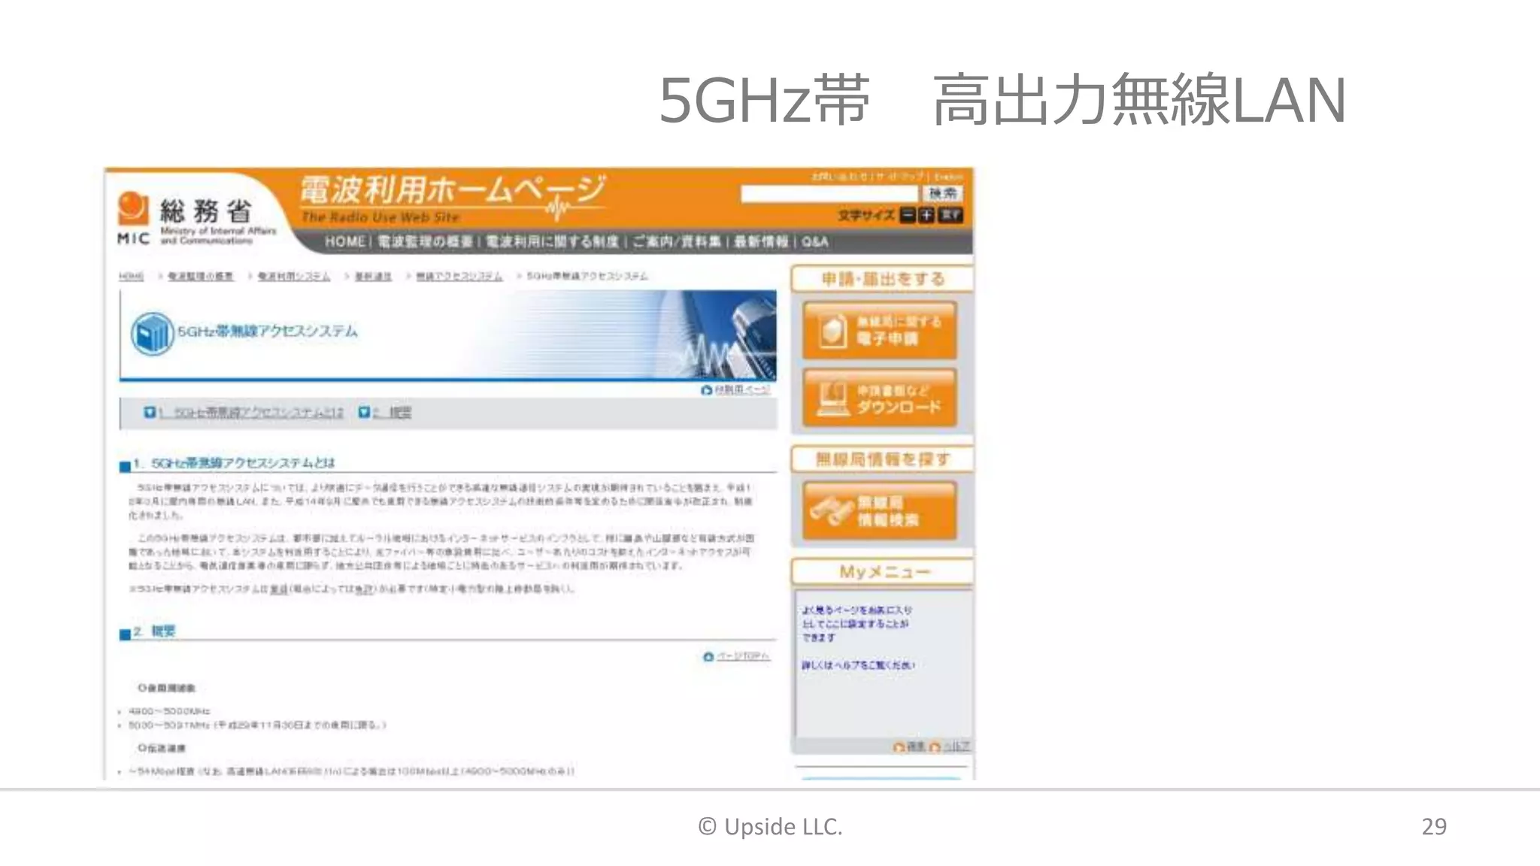Open ご案内/資料集 in navigation bar
The width and height of the screenshot is (1540, 866).
tap(676, 241)
